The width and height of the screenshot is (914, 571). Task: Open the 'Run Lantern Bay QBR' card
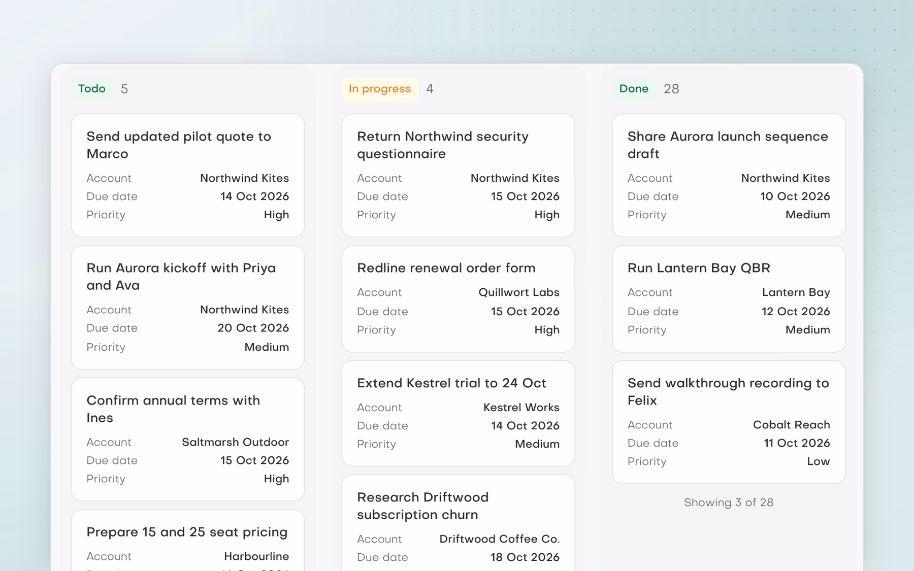[729, 299]
